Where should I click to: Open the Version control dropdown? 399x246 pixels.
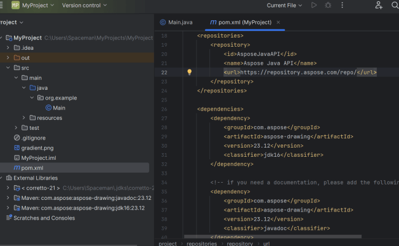pos(84,6)
